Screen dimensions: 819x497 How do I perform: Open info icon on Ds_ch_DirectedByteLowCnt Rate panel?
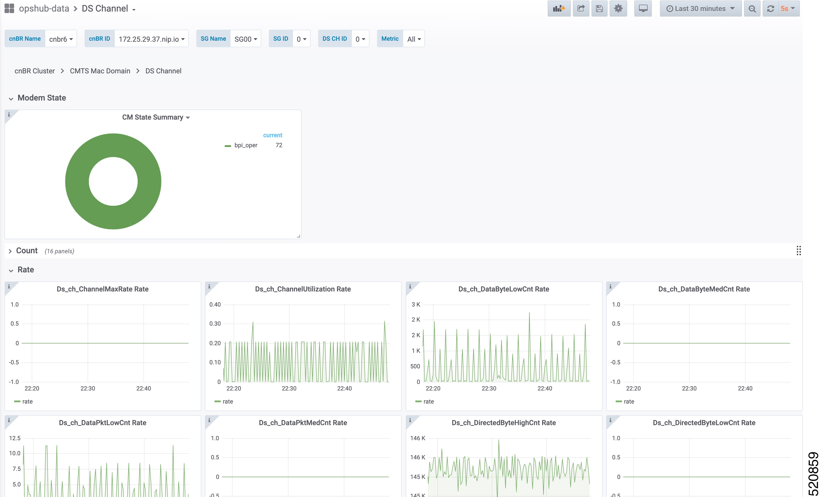click(610, 420)
